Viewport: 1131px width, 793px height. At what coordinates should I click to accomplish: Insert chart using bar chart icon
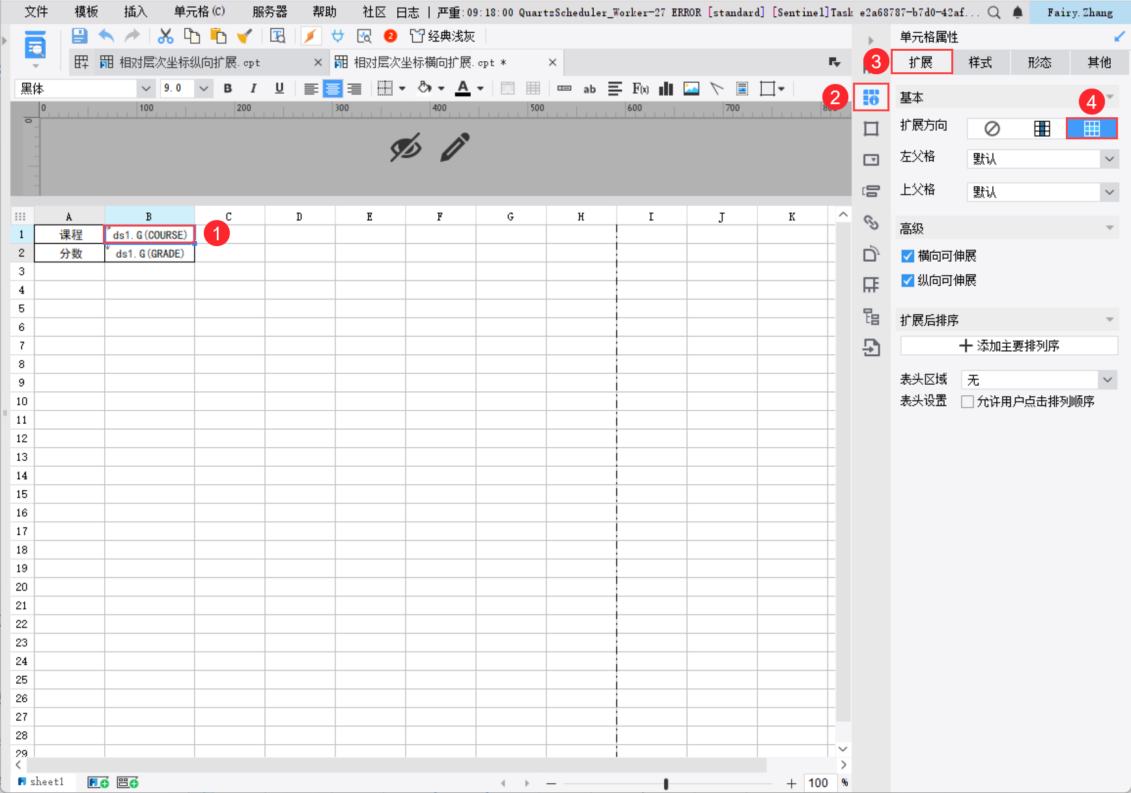point(665,89)
